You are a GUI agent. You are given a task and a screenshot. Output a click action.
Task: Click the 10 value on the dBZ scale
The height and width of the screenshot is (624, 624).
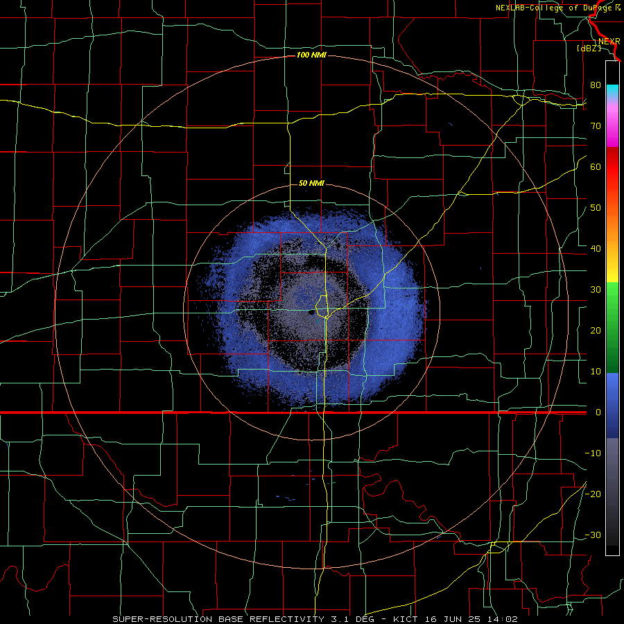596,372
